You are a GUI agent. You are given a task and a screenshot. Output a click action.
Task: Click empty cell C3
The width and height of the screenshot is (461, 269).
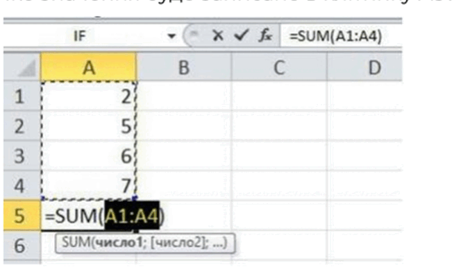[x=279, y=156]
